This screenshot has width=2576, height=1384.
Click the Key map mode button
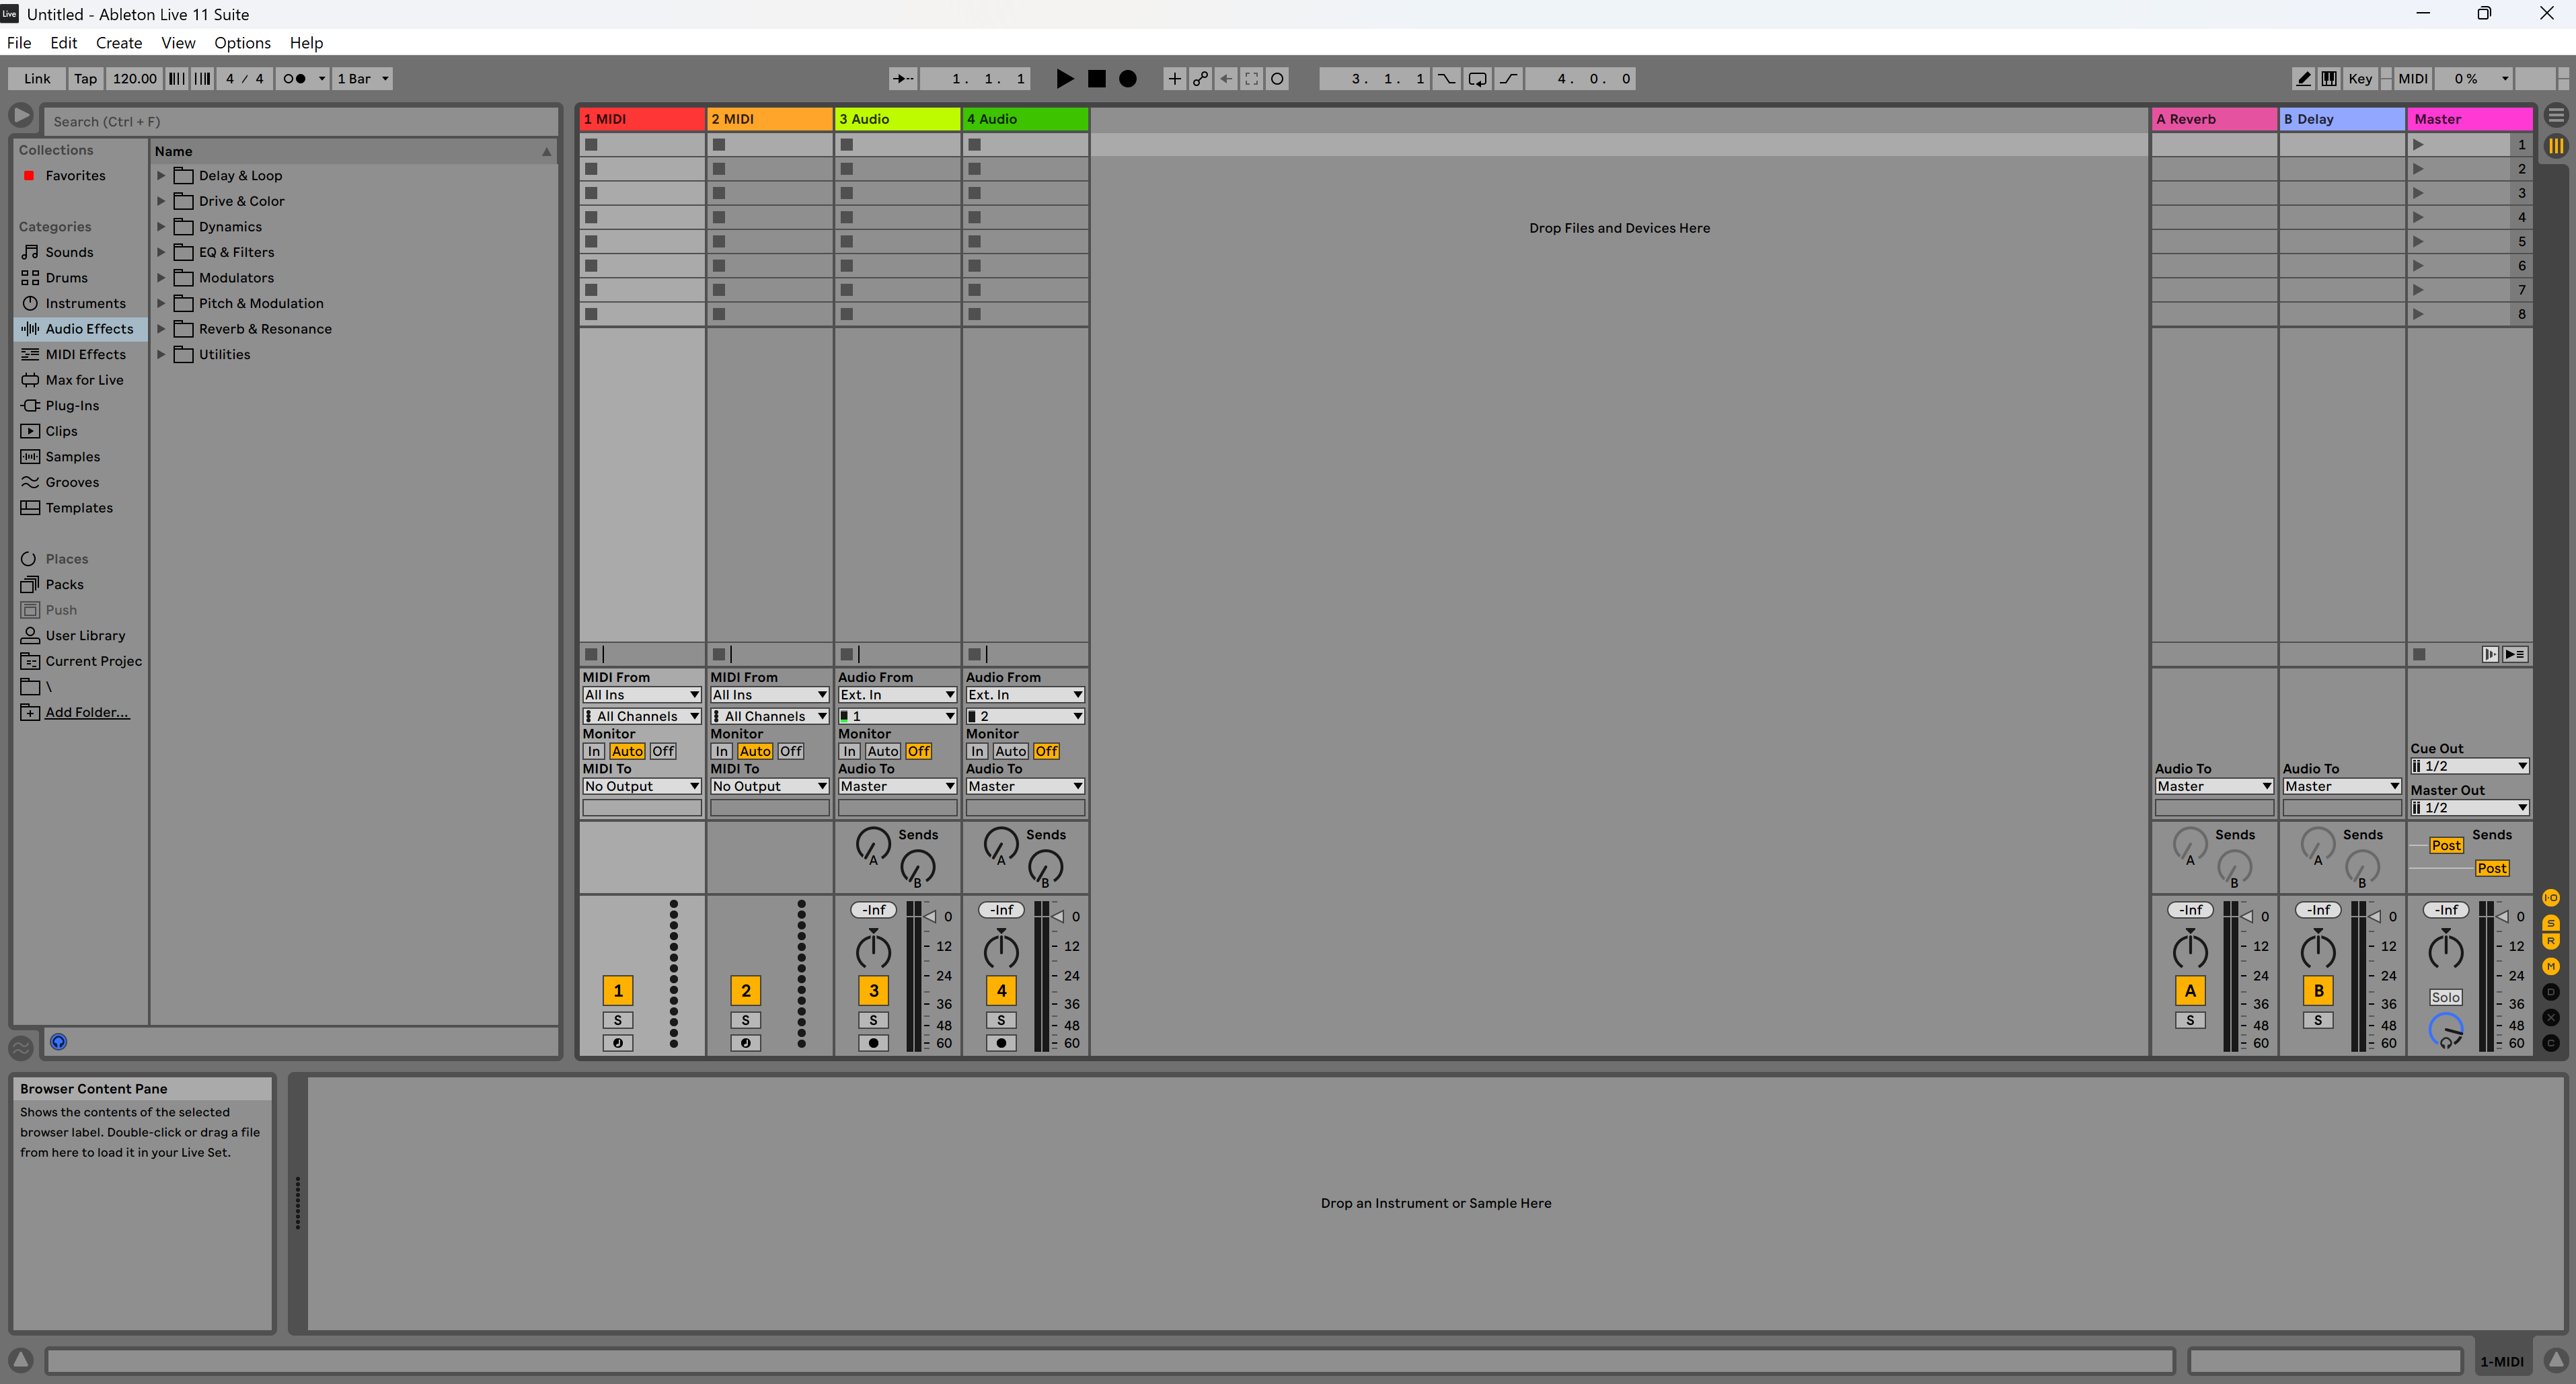[2360, 78]
